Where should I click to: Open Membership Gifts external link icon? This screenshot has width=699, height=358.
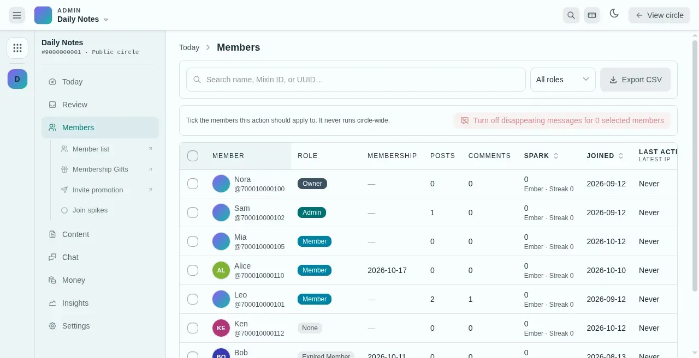click(x=150, y=169)
